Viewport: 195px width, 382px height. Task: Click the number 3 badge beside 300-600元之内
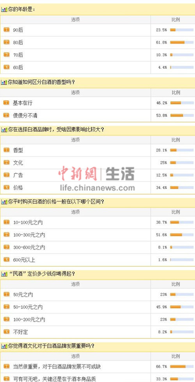(x=7, y=247)
